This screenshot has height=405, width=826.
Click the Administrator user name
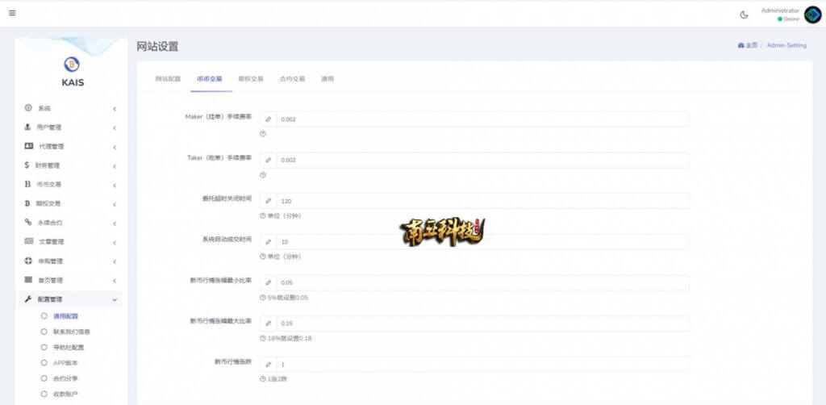pyautogui.click(x=780, y=10)
